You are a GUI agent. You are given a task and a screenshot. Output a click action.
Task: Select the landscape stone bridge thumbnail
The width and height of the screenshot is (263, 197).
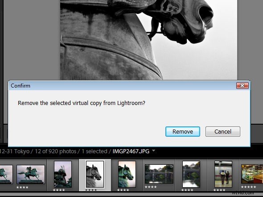click(x=159, y=174)
